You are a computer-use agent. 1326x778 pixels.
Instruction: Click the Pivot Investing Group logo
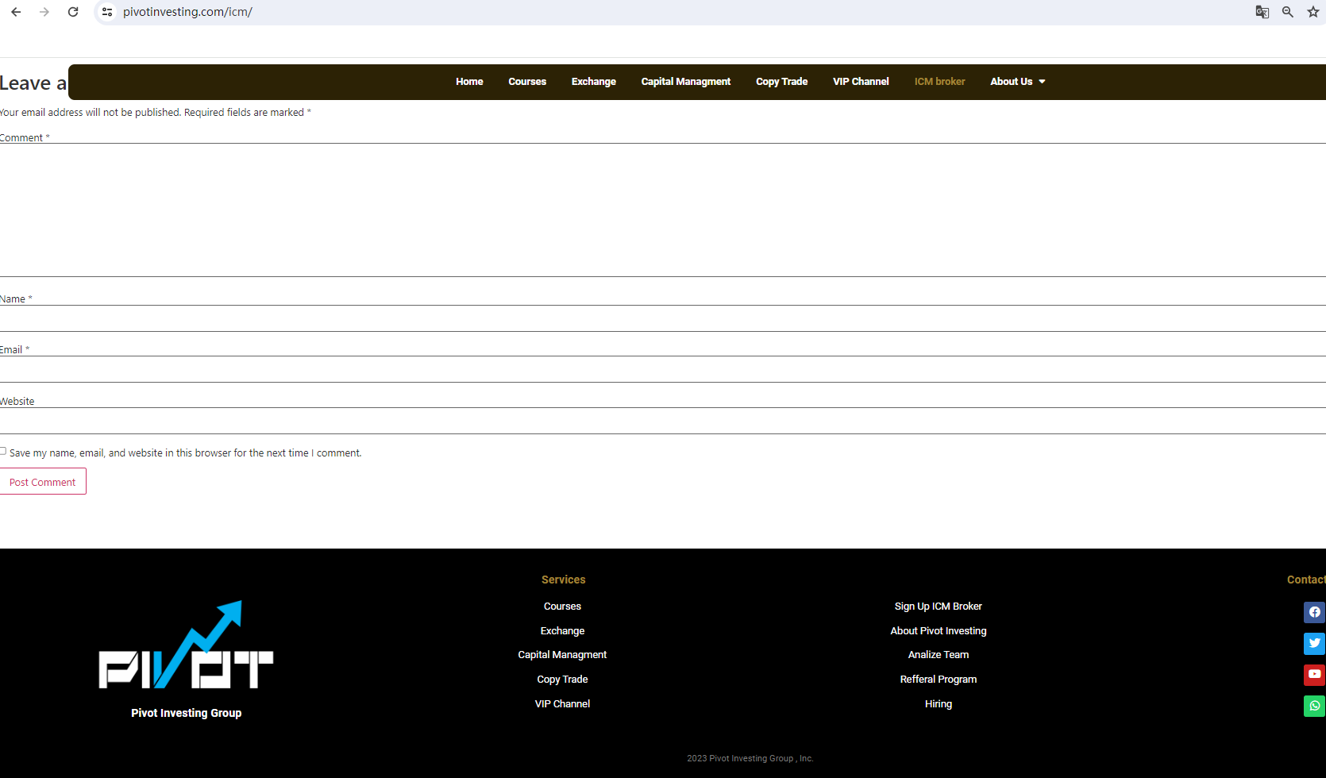pyautogui.click(x=186, y=645)
